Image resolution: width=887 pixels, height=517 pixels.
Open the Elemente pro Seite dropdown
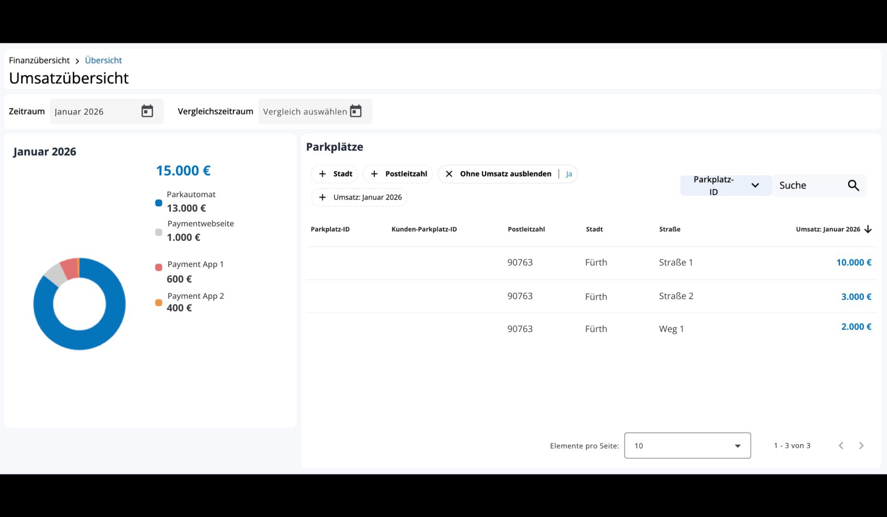click(x=687, y=446)
